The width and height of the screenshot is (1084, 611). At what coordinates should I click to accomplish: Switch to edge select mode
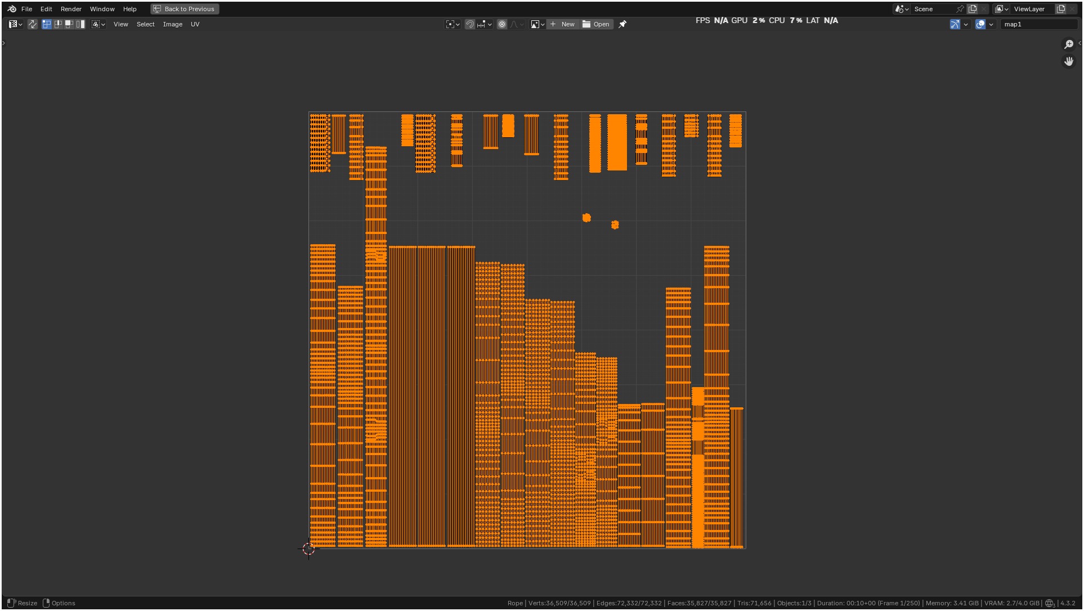pos(58,24)
